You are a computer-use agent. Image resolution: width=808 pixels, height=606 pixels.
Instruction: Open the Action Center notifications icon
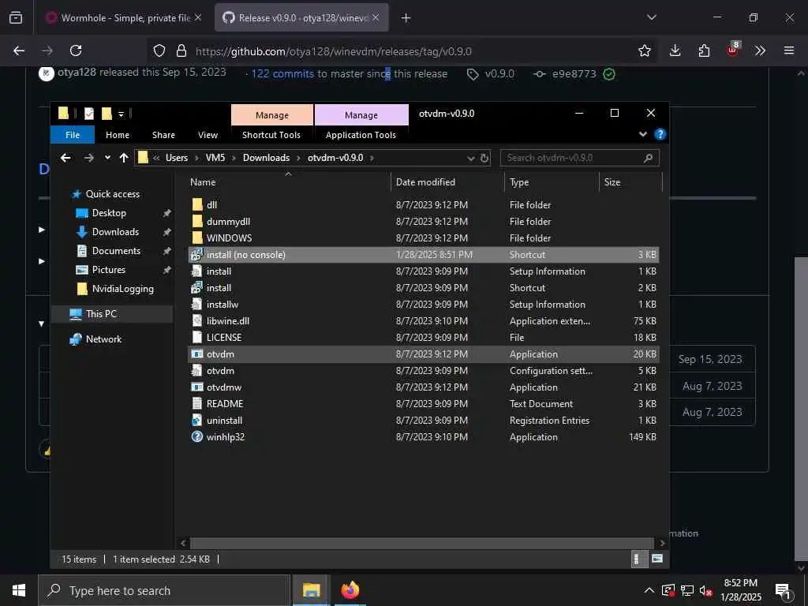coord(783,590)
